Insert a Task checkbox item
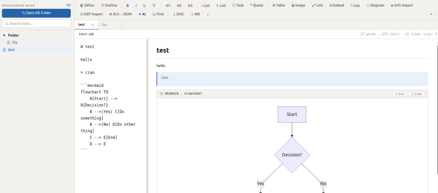Screen dimensions: 438x193 [238, 5]
